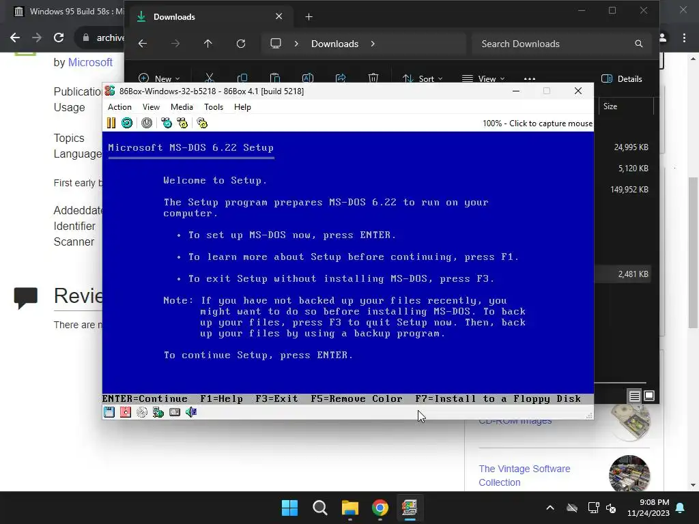Click the Delete trash icon in File Explorer

(x=373, y=78)
